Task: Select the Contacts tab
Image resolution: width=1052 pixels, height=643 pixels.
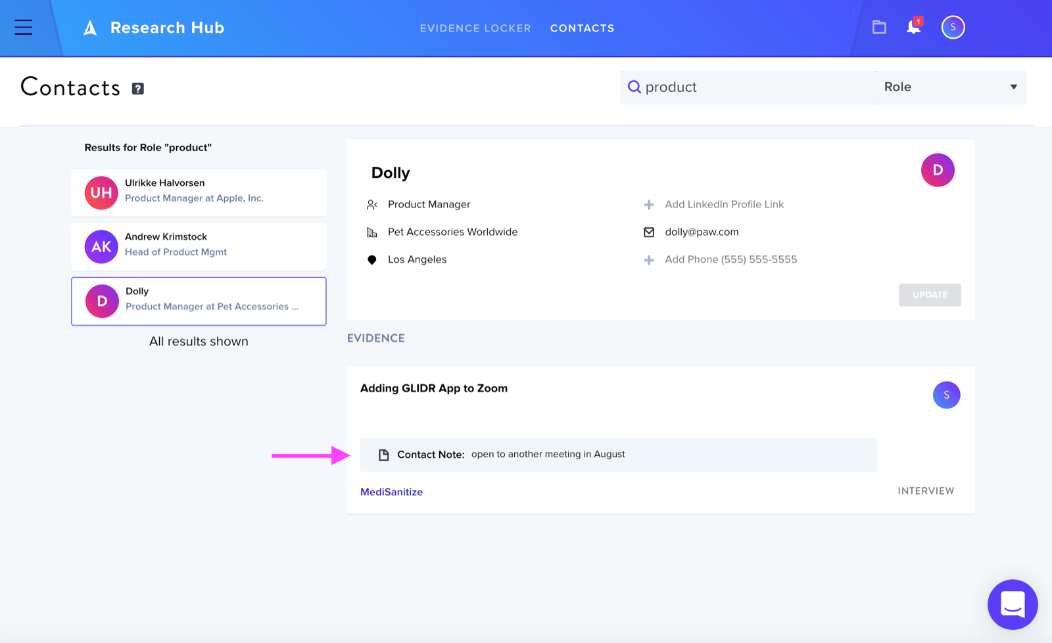Action: [x=583, y=28]
